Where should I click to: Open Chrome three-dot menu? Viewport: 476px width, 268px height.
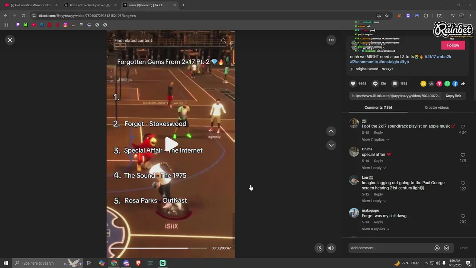[x=470, y=16]
